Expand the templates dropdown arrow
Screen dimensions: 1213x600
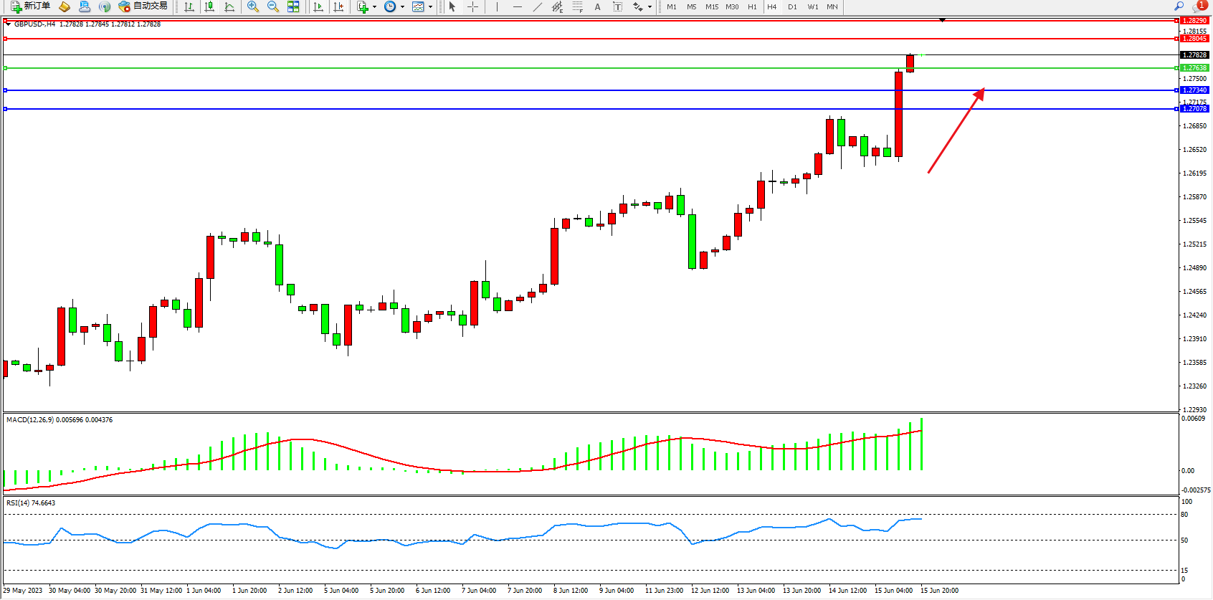430,7
